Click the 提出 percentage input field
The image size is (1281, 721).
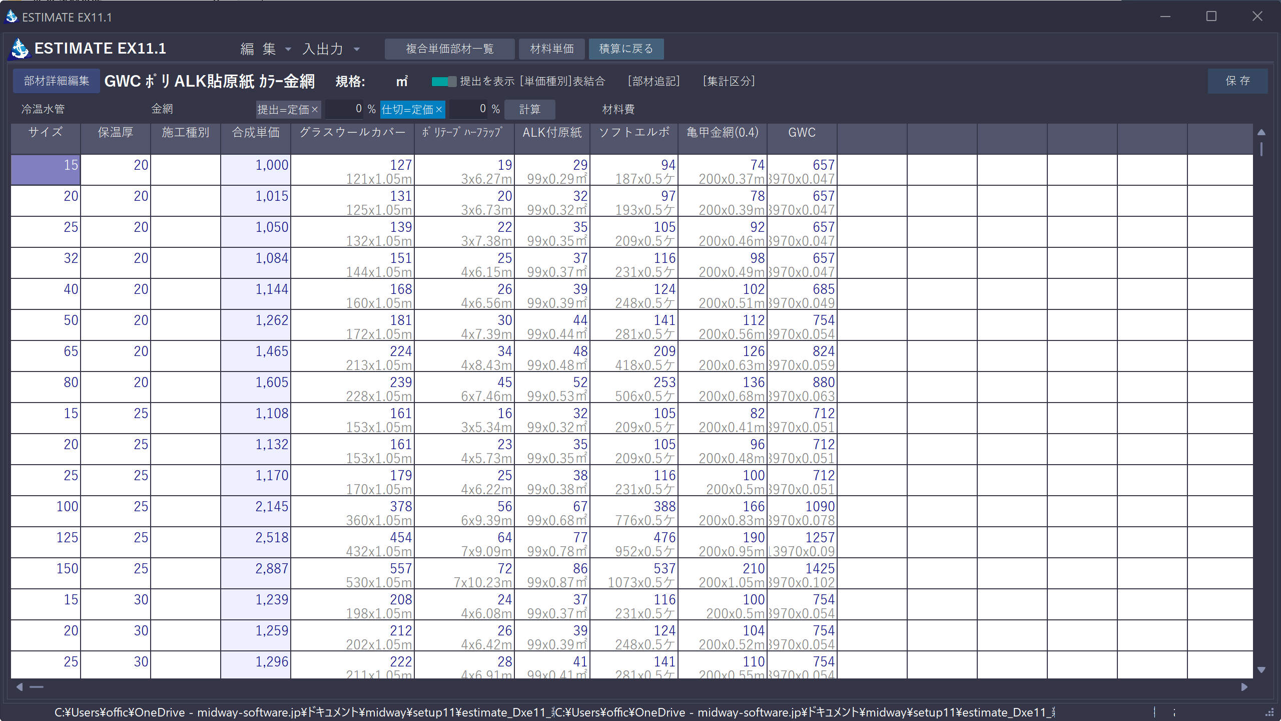344,109
